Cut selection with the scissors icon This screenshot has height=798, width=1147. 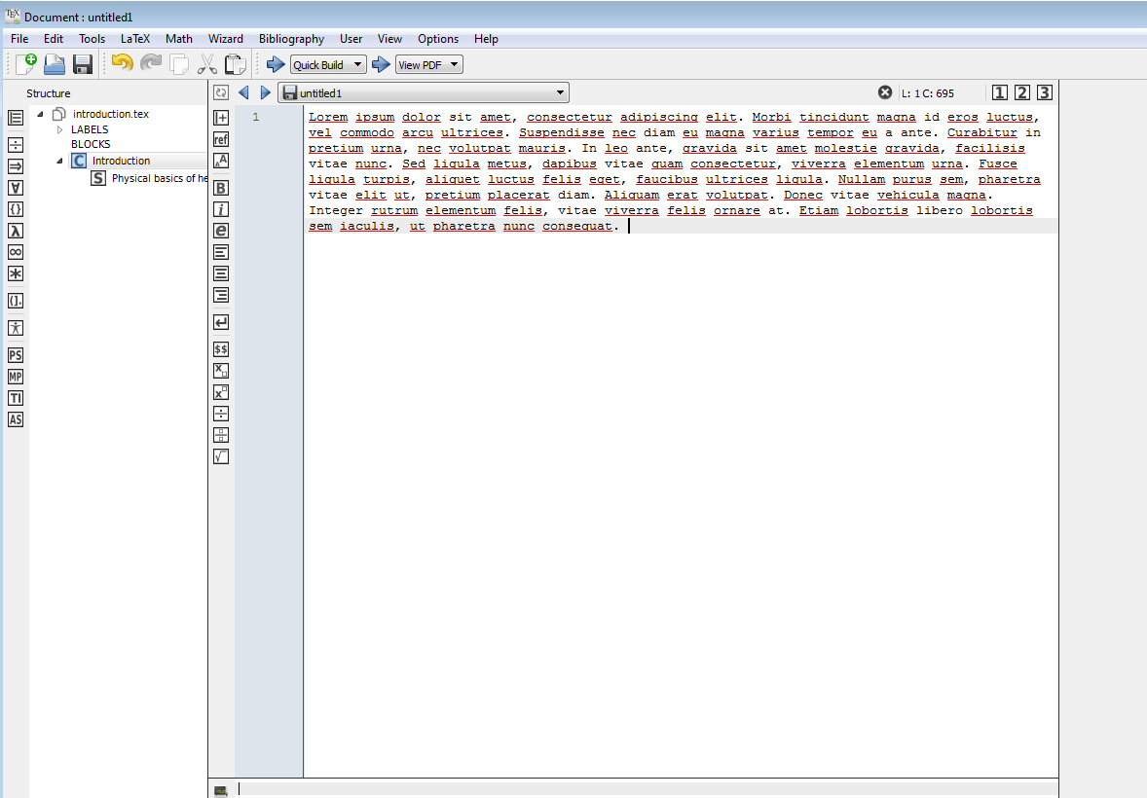207,64
